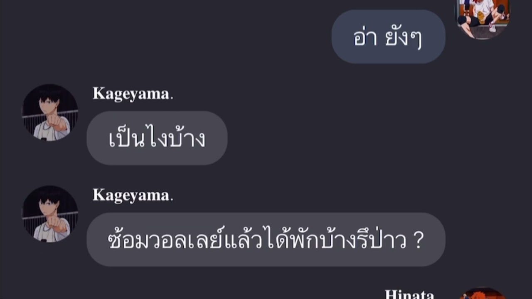
Task: Select the อ่า ยังๆ message bubble
Action: [x=388, y=37]
